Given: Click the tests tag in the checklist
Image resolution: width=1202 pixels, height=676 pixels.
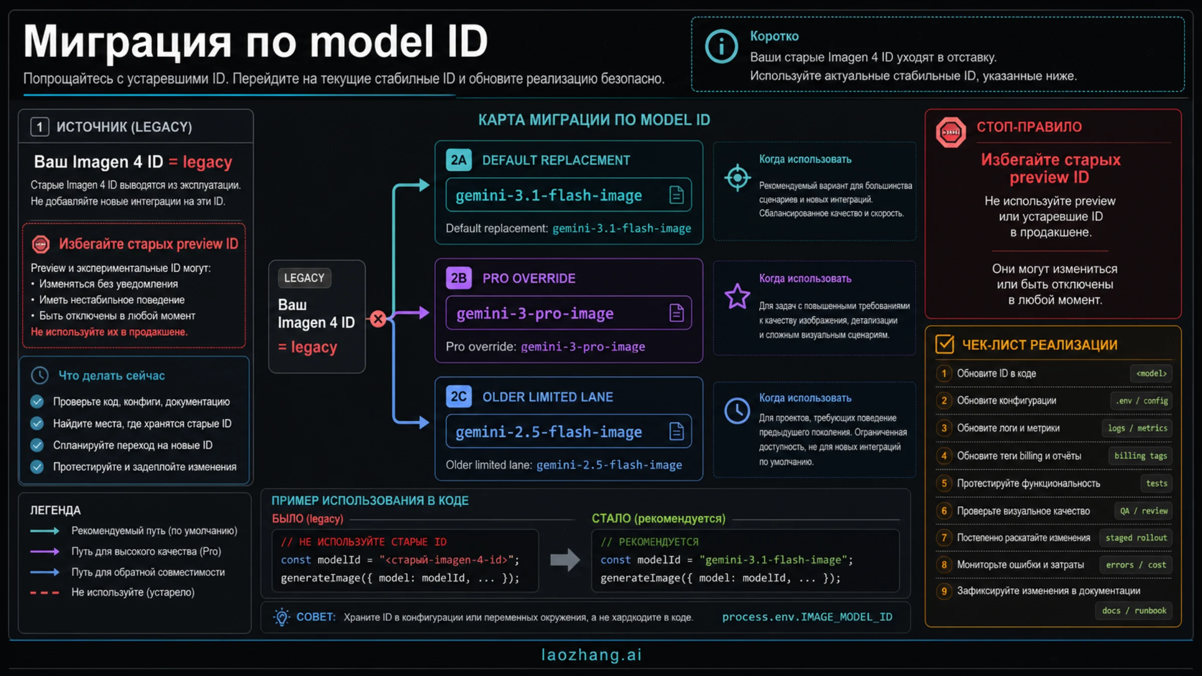Looking at the screenshot, I should point(1156,484).
